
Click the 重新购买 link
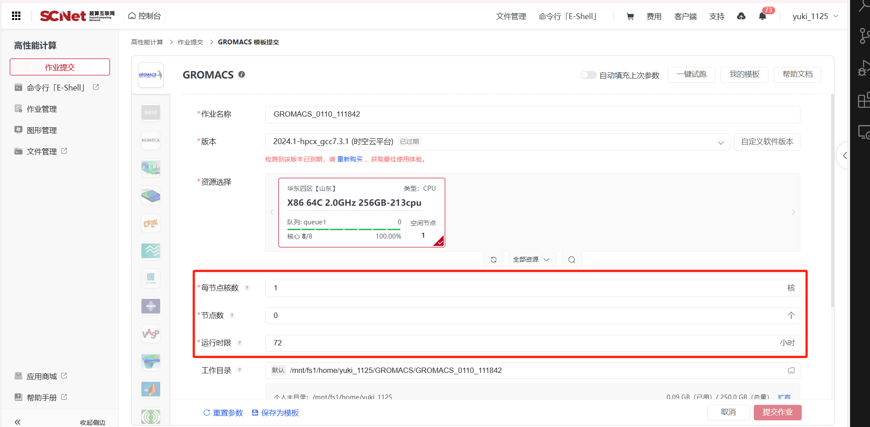pyautogui.click(x=350, y=159)
